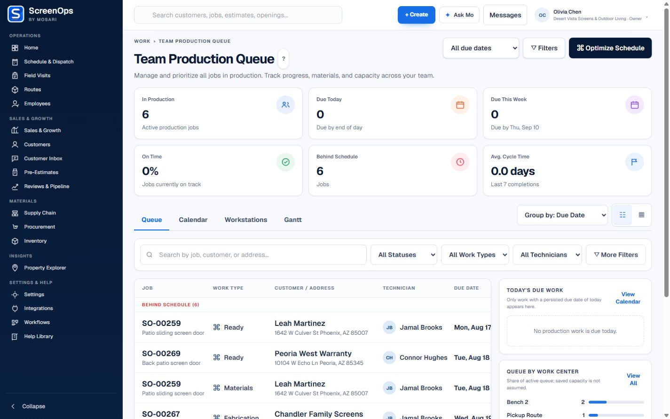This screenshot has height=419, width=670.
Task: Open the Home sidebar icon
Action: [15, 48]
